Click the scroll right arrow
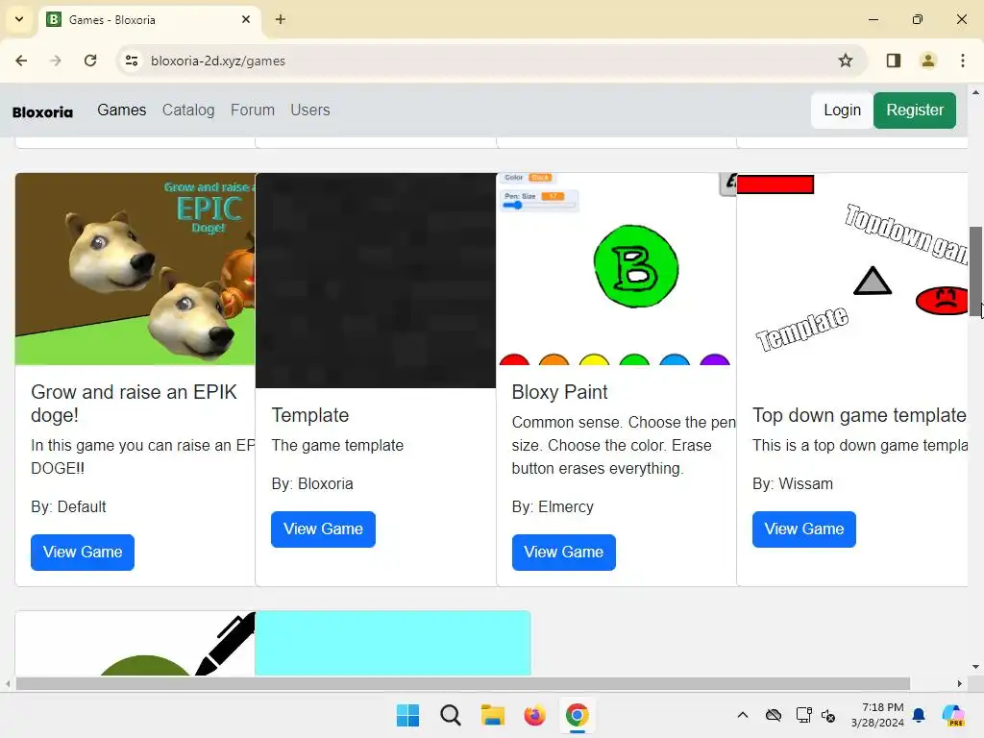This screenshot has height=738, width=984. click(x=960, y=683)
